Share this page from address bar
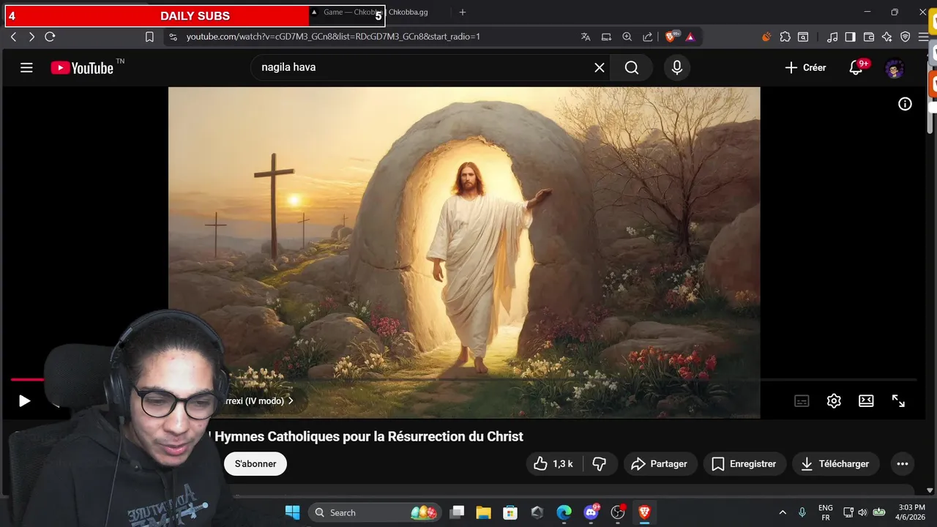This screenshot has height=527, width=937. coord(648,37)
